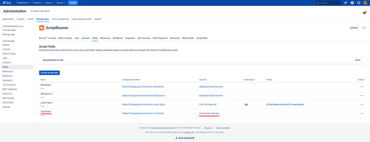Switch to the Issues admin tab
Image resolution: width=370 pixels, height=142 pixels.
30,19
